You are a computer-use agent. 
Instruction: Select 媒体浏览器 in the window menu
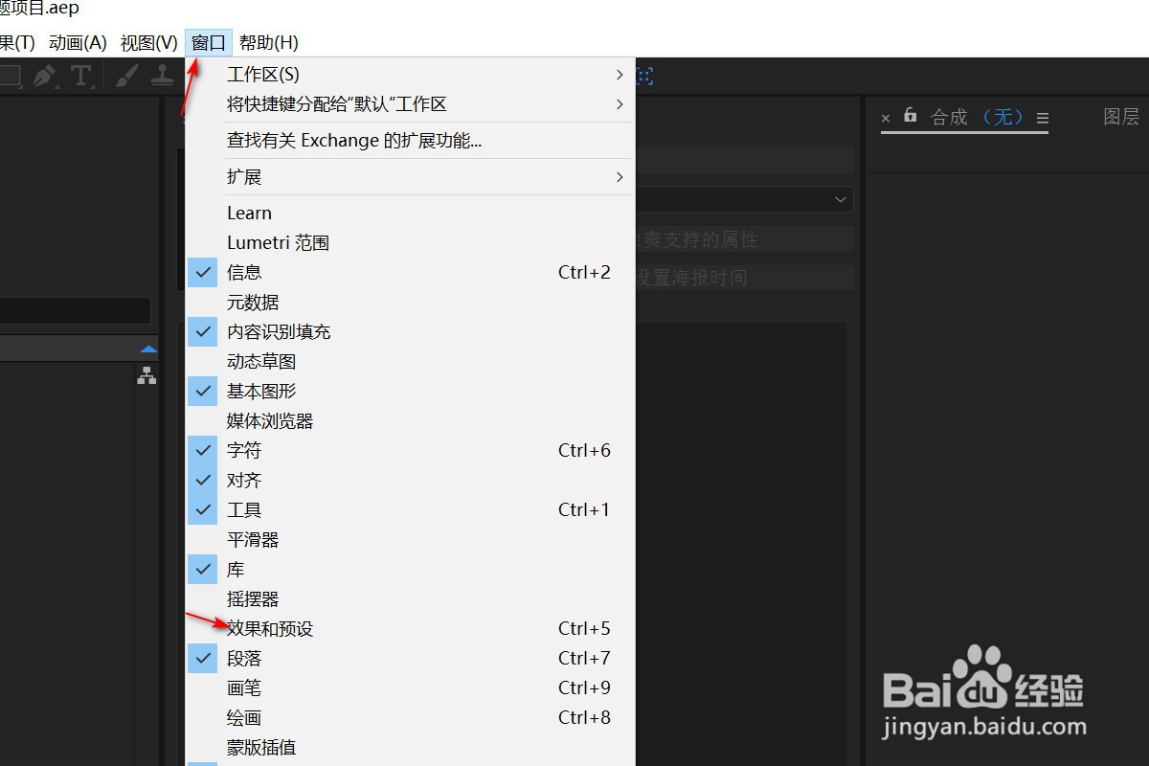pyautogui.click(x=410, y=420)
